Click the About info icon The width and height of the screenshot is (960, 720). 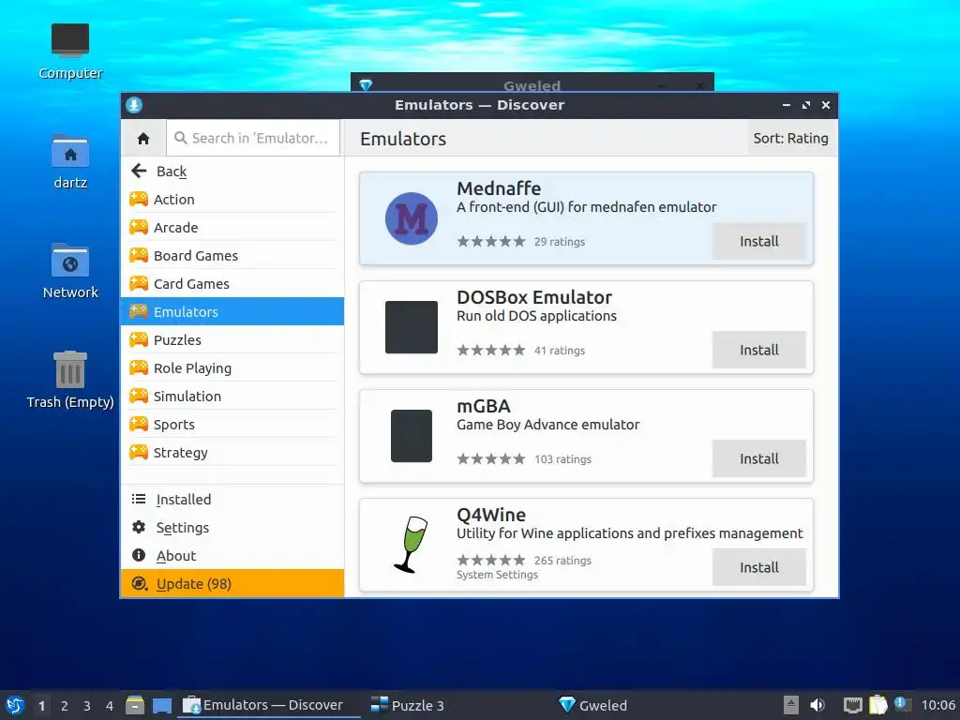[139, 555]
